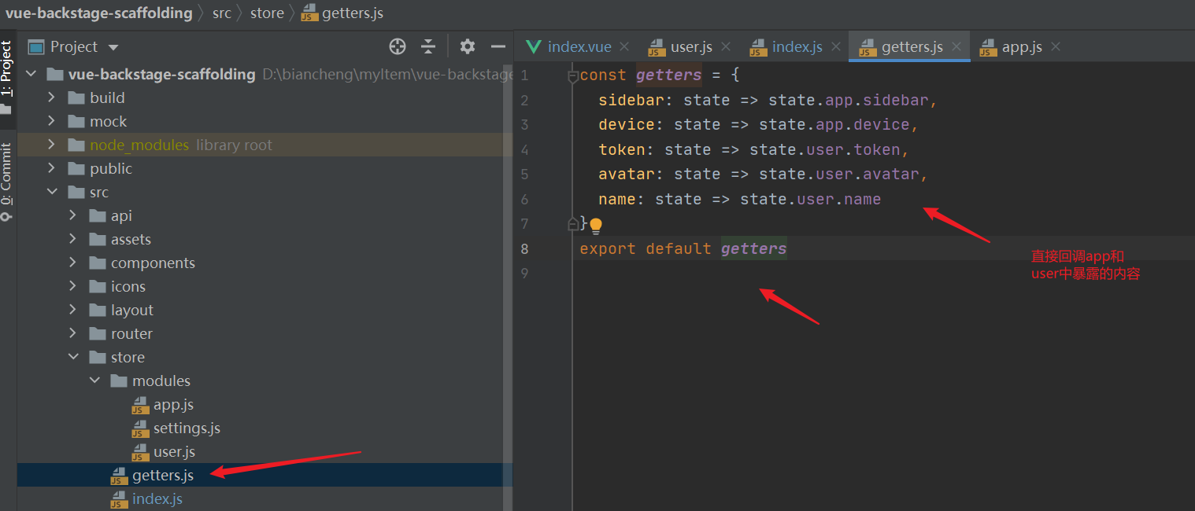This screenshot has width=1195, height=511.
Task: Switch to the index.vue tab
Action: tap(579, 47)
